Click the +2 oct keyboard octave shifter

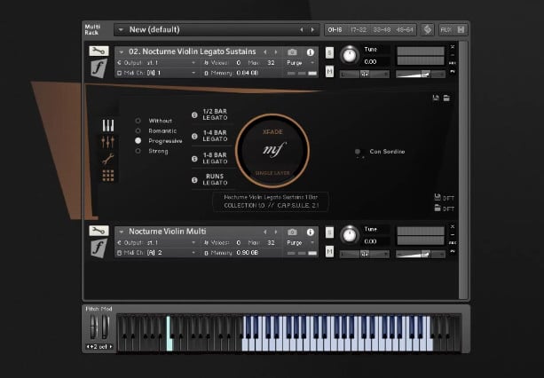pos(99,346)
